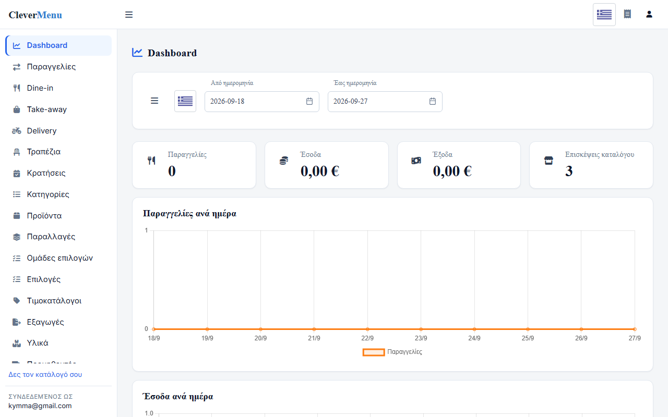
Task: Click the utensils icon in Παραγγελίες card
Action: [151, 161]
